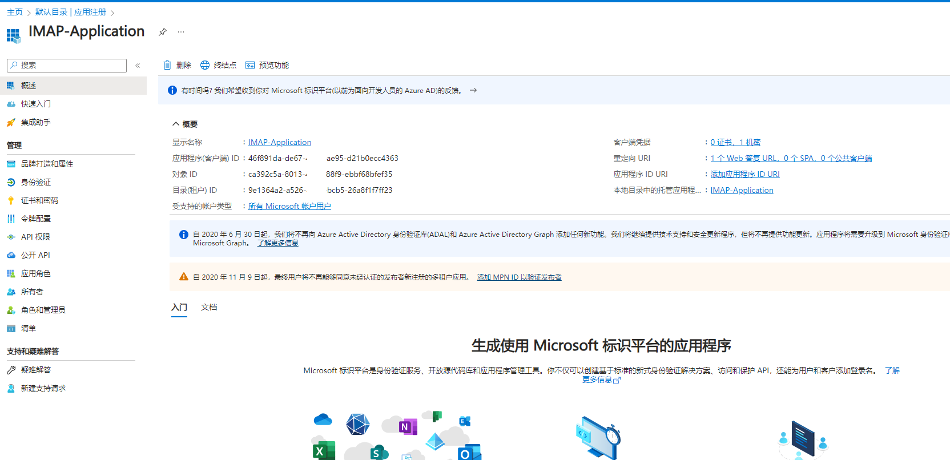Click the pin icon beside IMAP-Application title
Image resolution: width=950 pixels, height=460 pixels.
click(163, 32)
